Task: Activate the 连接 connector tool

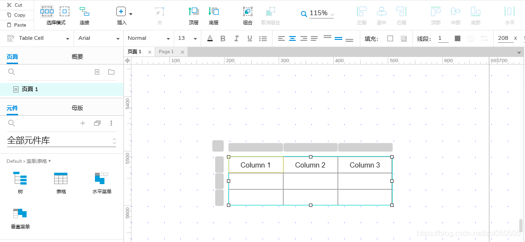Action: click(84, 11)
